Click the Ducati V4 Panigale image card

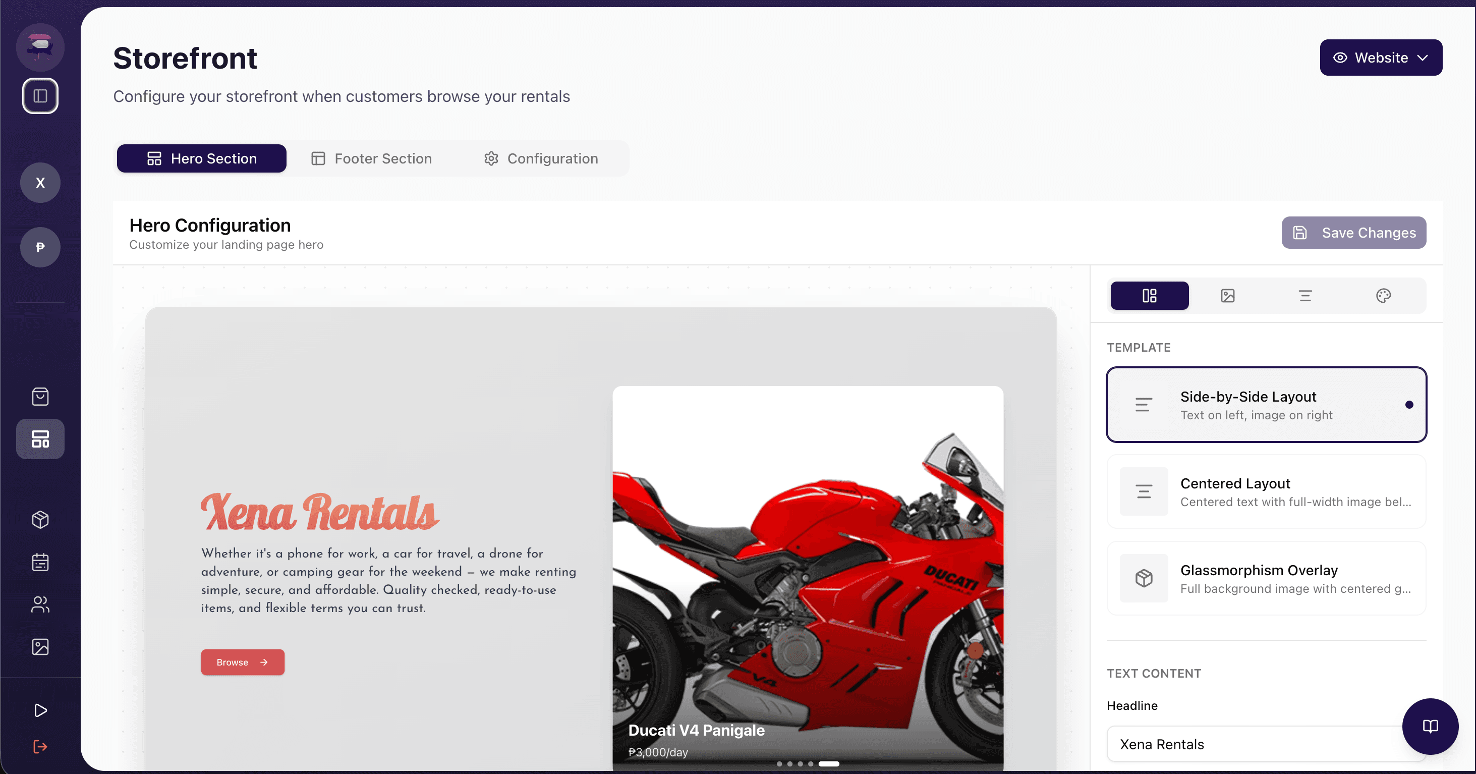coord(808,578)
